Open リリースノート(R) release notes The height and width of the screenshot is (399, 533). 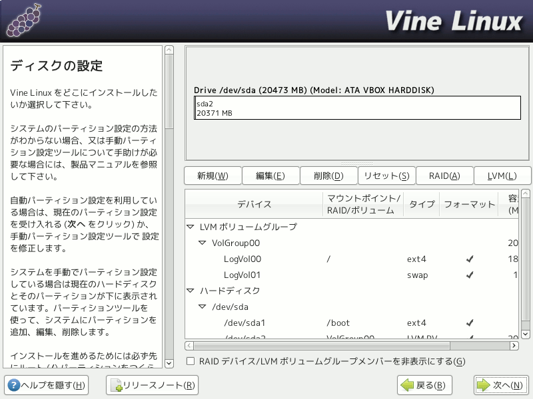153,385
